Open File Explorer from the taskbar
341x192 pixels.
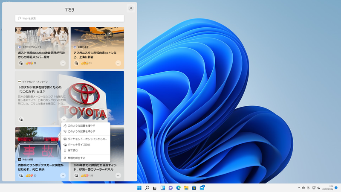tap(186, 188)
